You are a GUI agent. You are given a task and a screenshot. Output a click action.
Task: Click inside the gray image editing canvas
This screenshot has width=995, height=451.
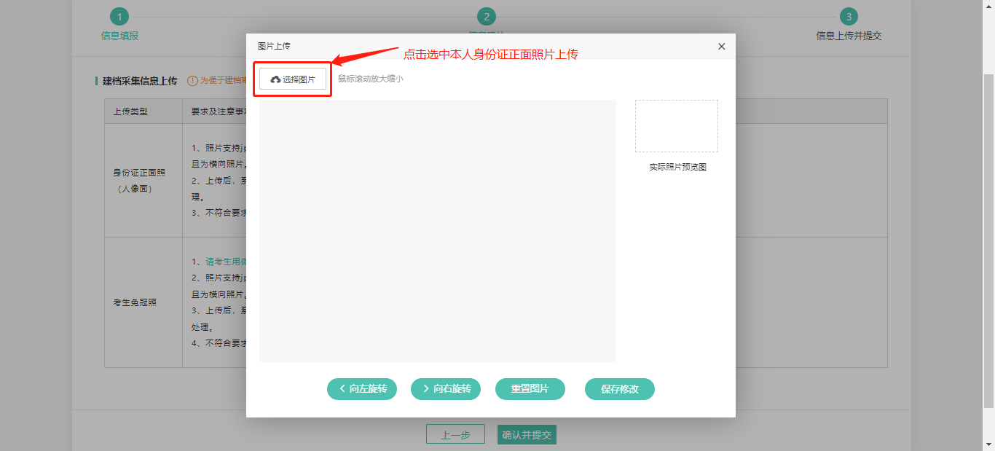438,232
